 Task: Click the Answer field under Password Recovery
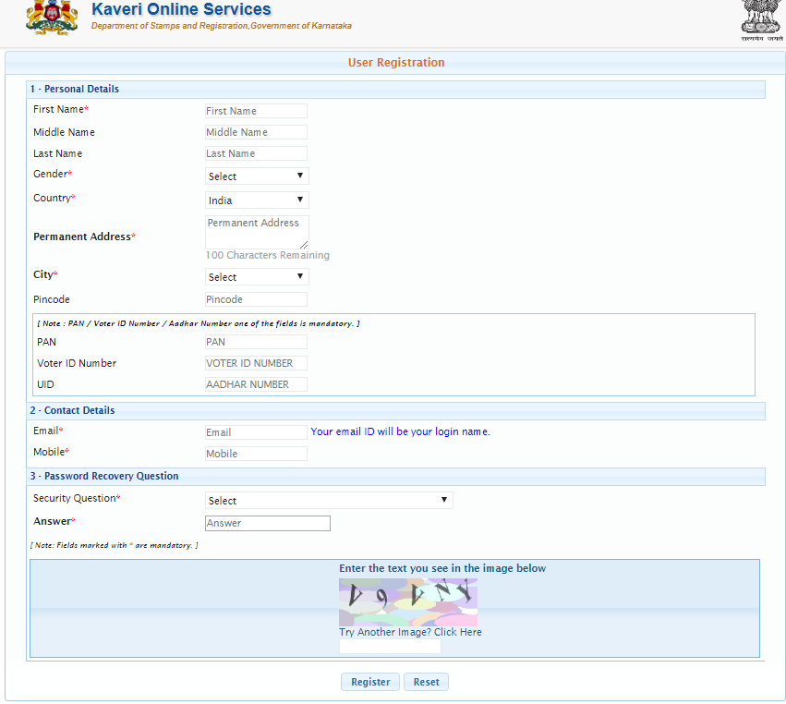coord(267,523)
